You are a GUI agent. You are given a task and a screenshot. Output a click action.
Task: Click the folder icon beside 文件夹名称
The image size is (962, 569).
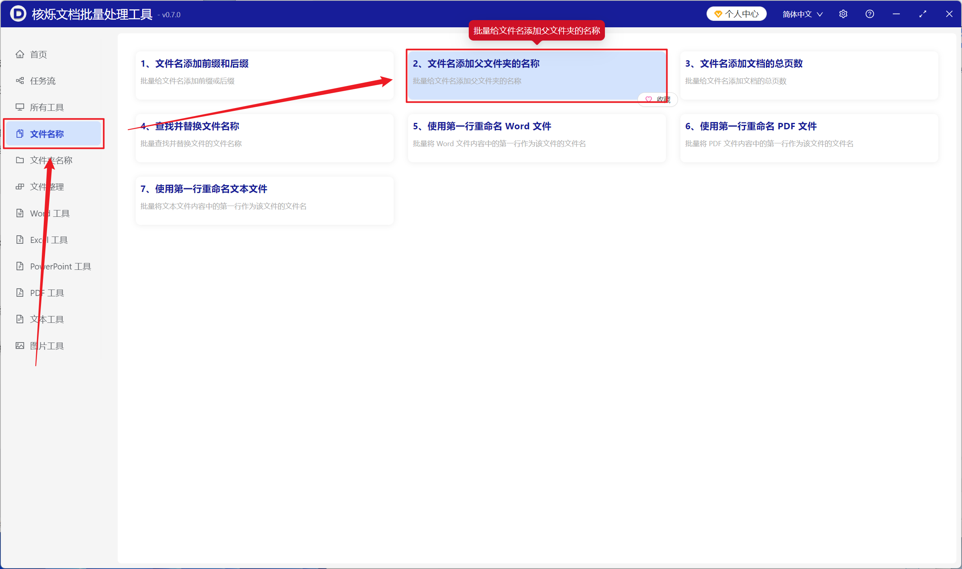point(20,160)
